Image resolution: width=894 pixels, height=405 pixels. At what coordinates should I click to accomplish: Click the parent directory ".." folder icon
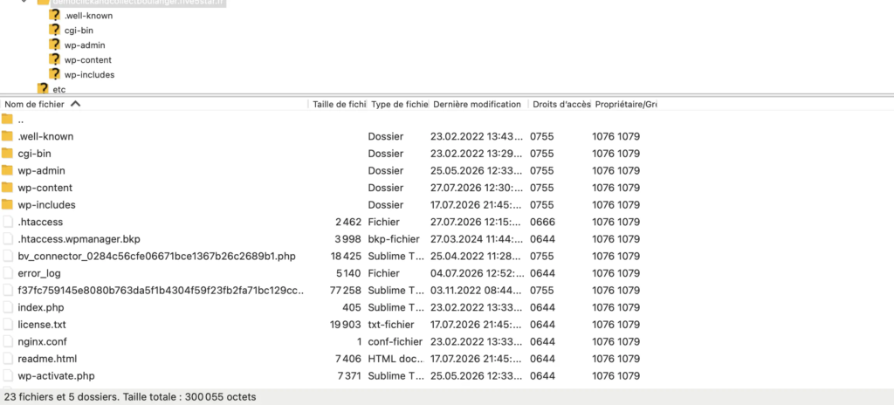(x=7, y=120)
